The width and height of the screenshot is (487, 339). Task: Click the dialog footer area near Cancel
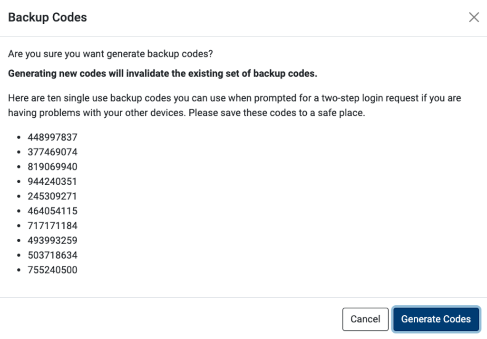(365, 319)
